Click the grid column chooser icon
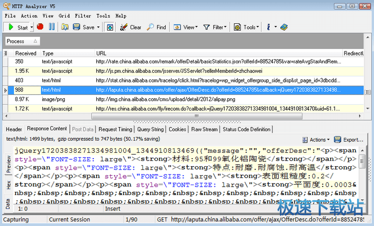 coord(5,53)
